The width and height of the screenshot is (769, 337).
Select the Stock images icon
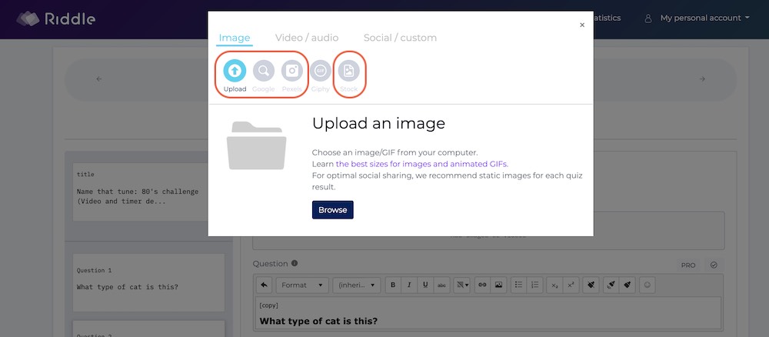coord(348,71)
